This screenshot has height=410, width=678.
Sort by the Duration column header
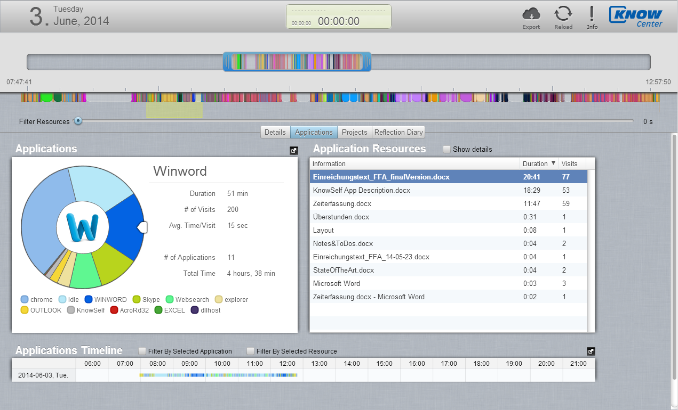(x=539, y=163)
